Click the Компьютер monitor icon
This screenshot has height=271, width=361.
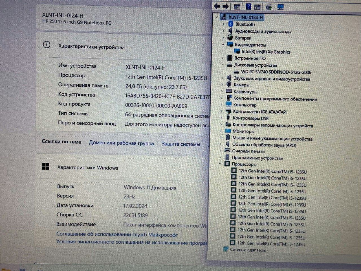(x=229, y=104)
